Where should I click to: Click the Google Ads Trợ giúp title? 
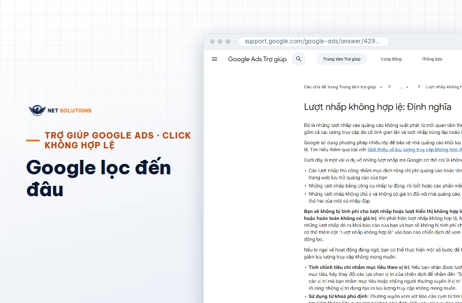coord(257,59)
